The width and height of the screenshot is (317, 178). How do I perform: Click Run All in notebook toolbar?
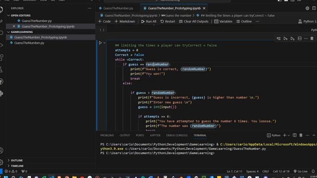pos(149,21)
